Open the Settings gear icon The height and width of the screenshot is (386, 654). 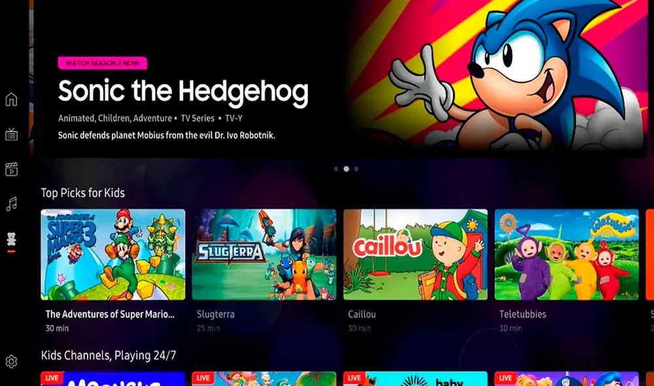coord(11,361)
